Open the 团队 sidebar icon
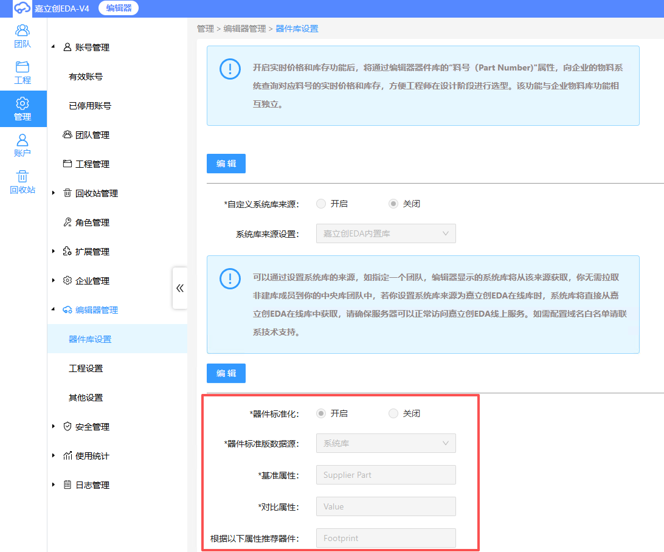The height and width of the screenshot is (552, 664). click(22, 36)
